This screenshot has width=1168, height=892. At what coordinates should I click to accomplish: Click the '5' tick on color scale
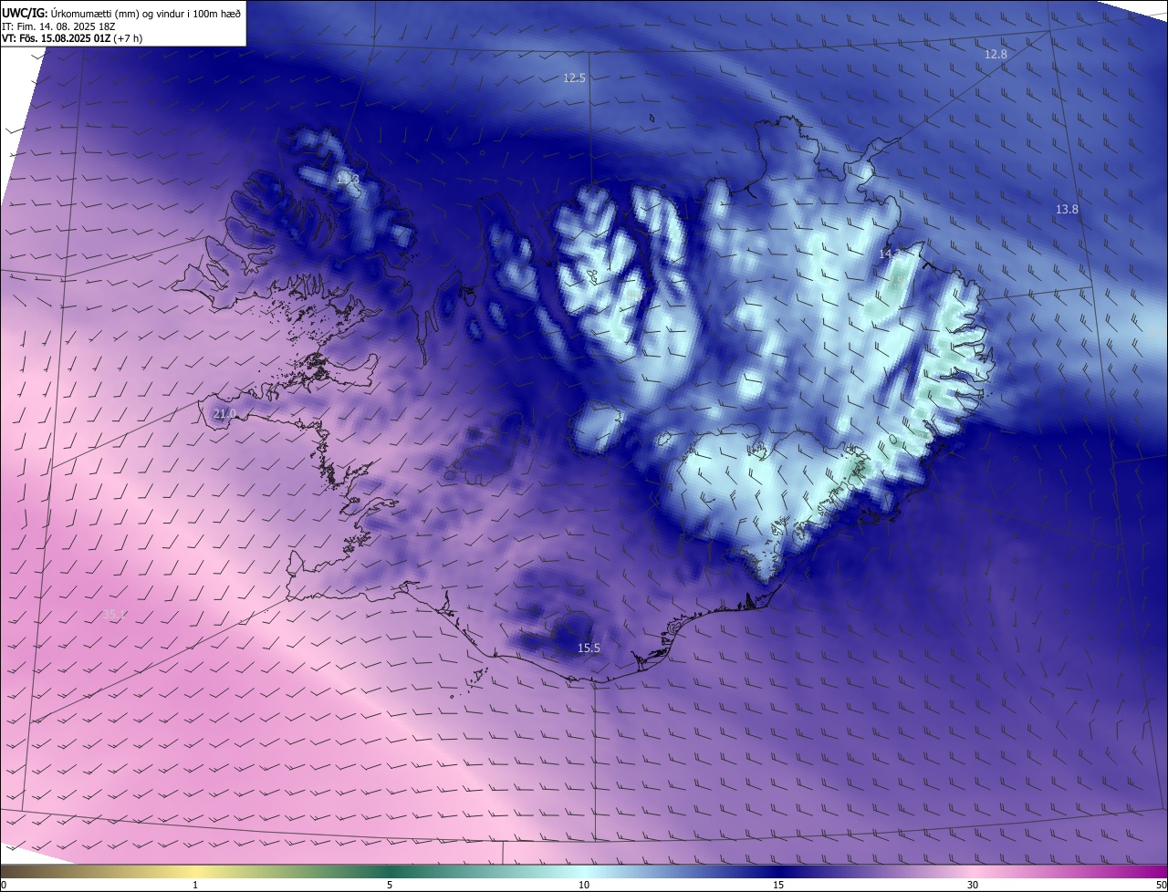coord(390,885)
